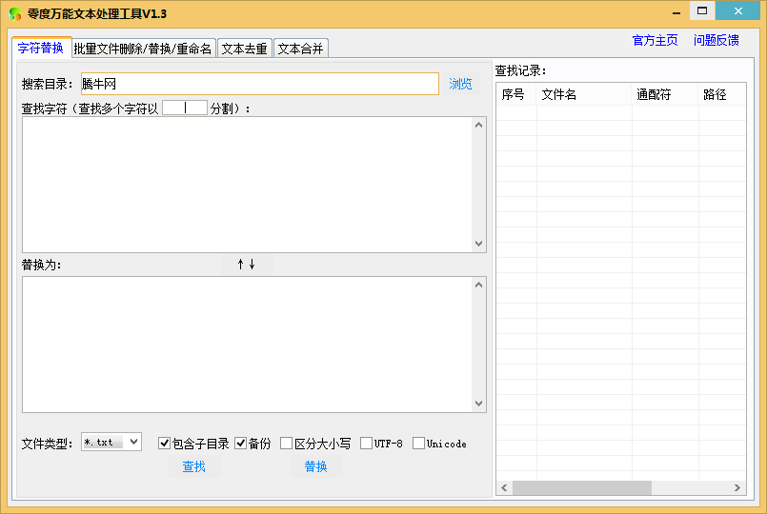Click the swap up-down arrows button

point(247,265)
